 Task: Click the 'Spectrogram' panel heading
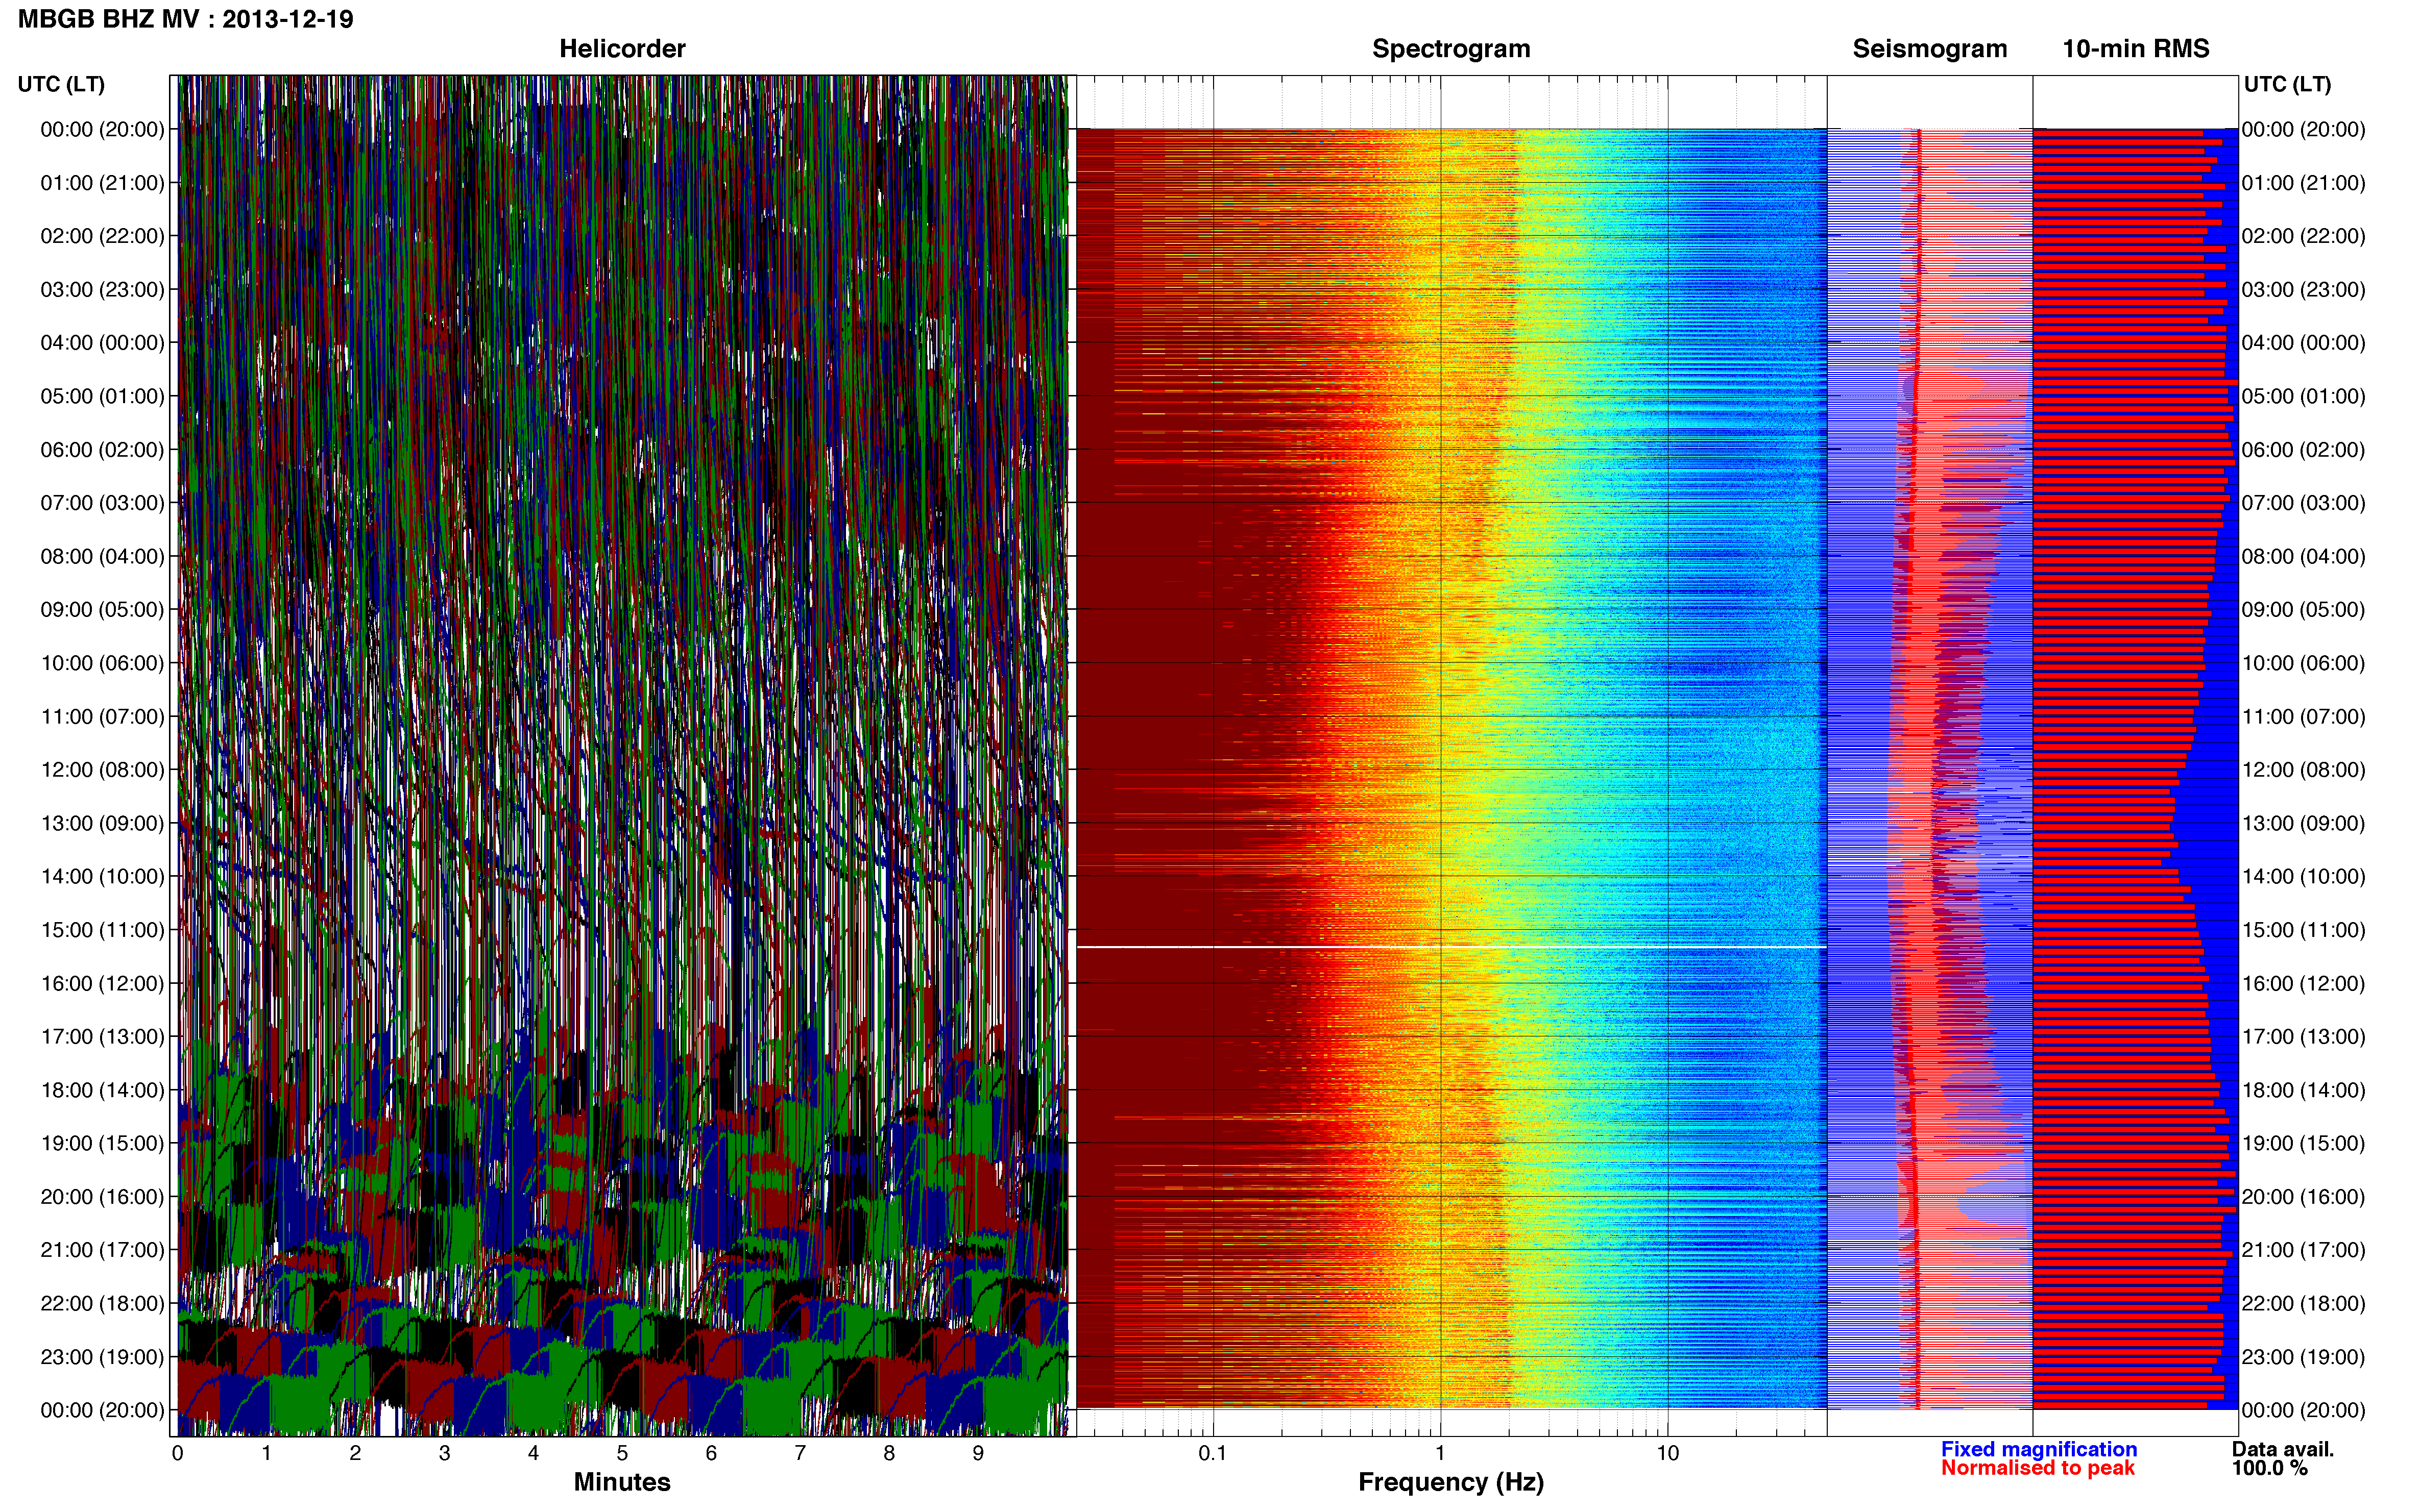[1450, 49]
